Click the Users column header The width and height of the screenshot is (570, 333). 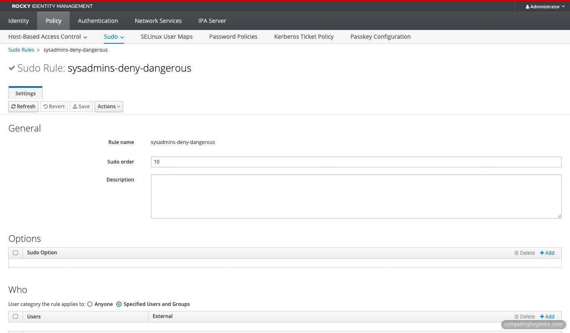pyautogui.click(x=34, y=317)
